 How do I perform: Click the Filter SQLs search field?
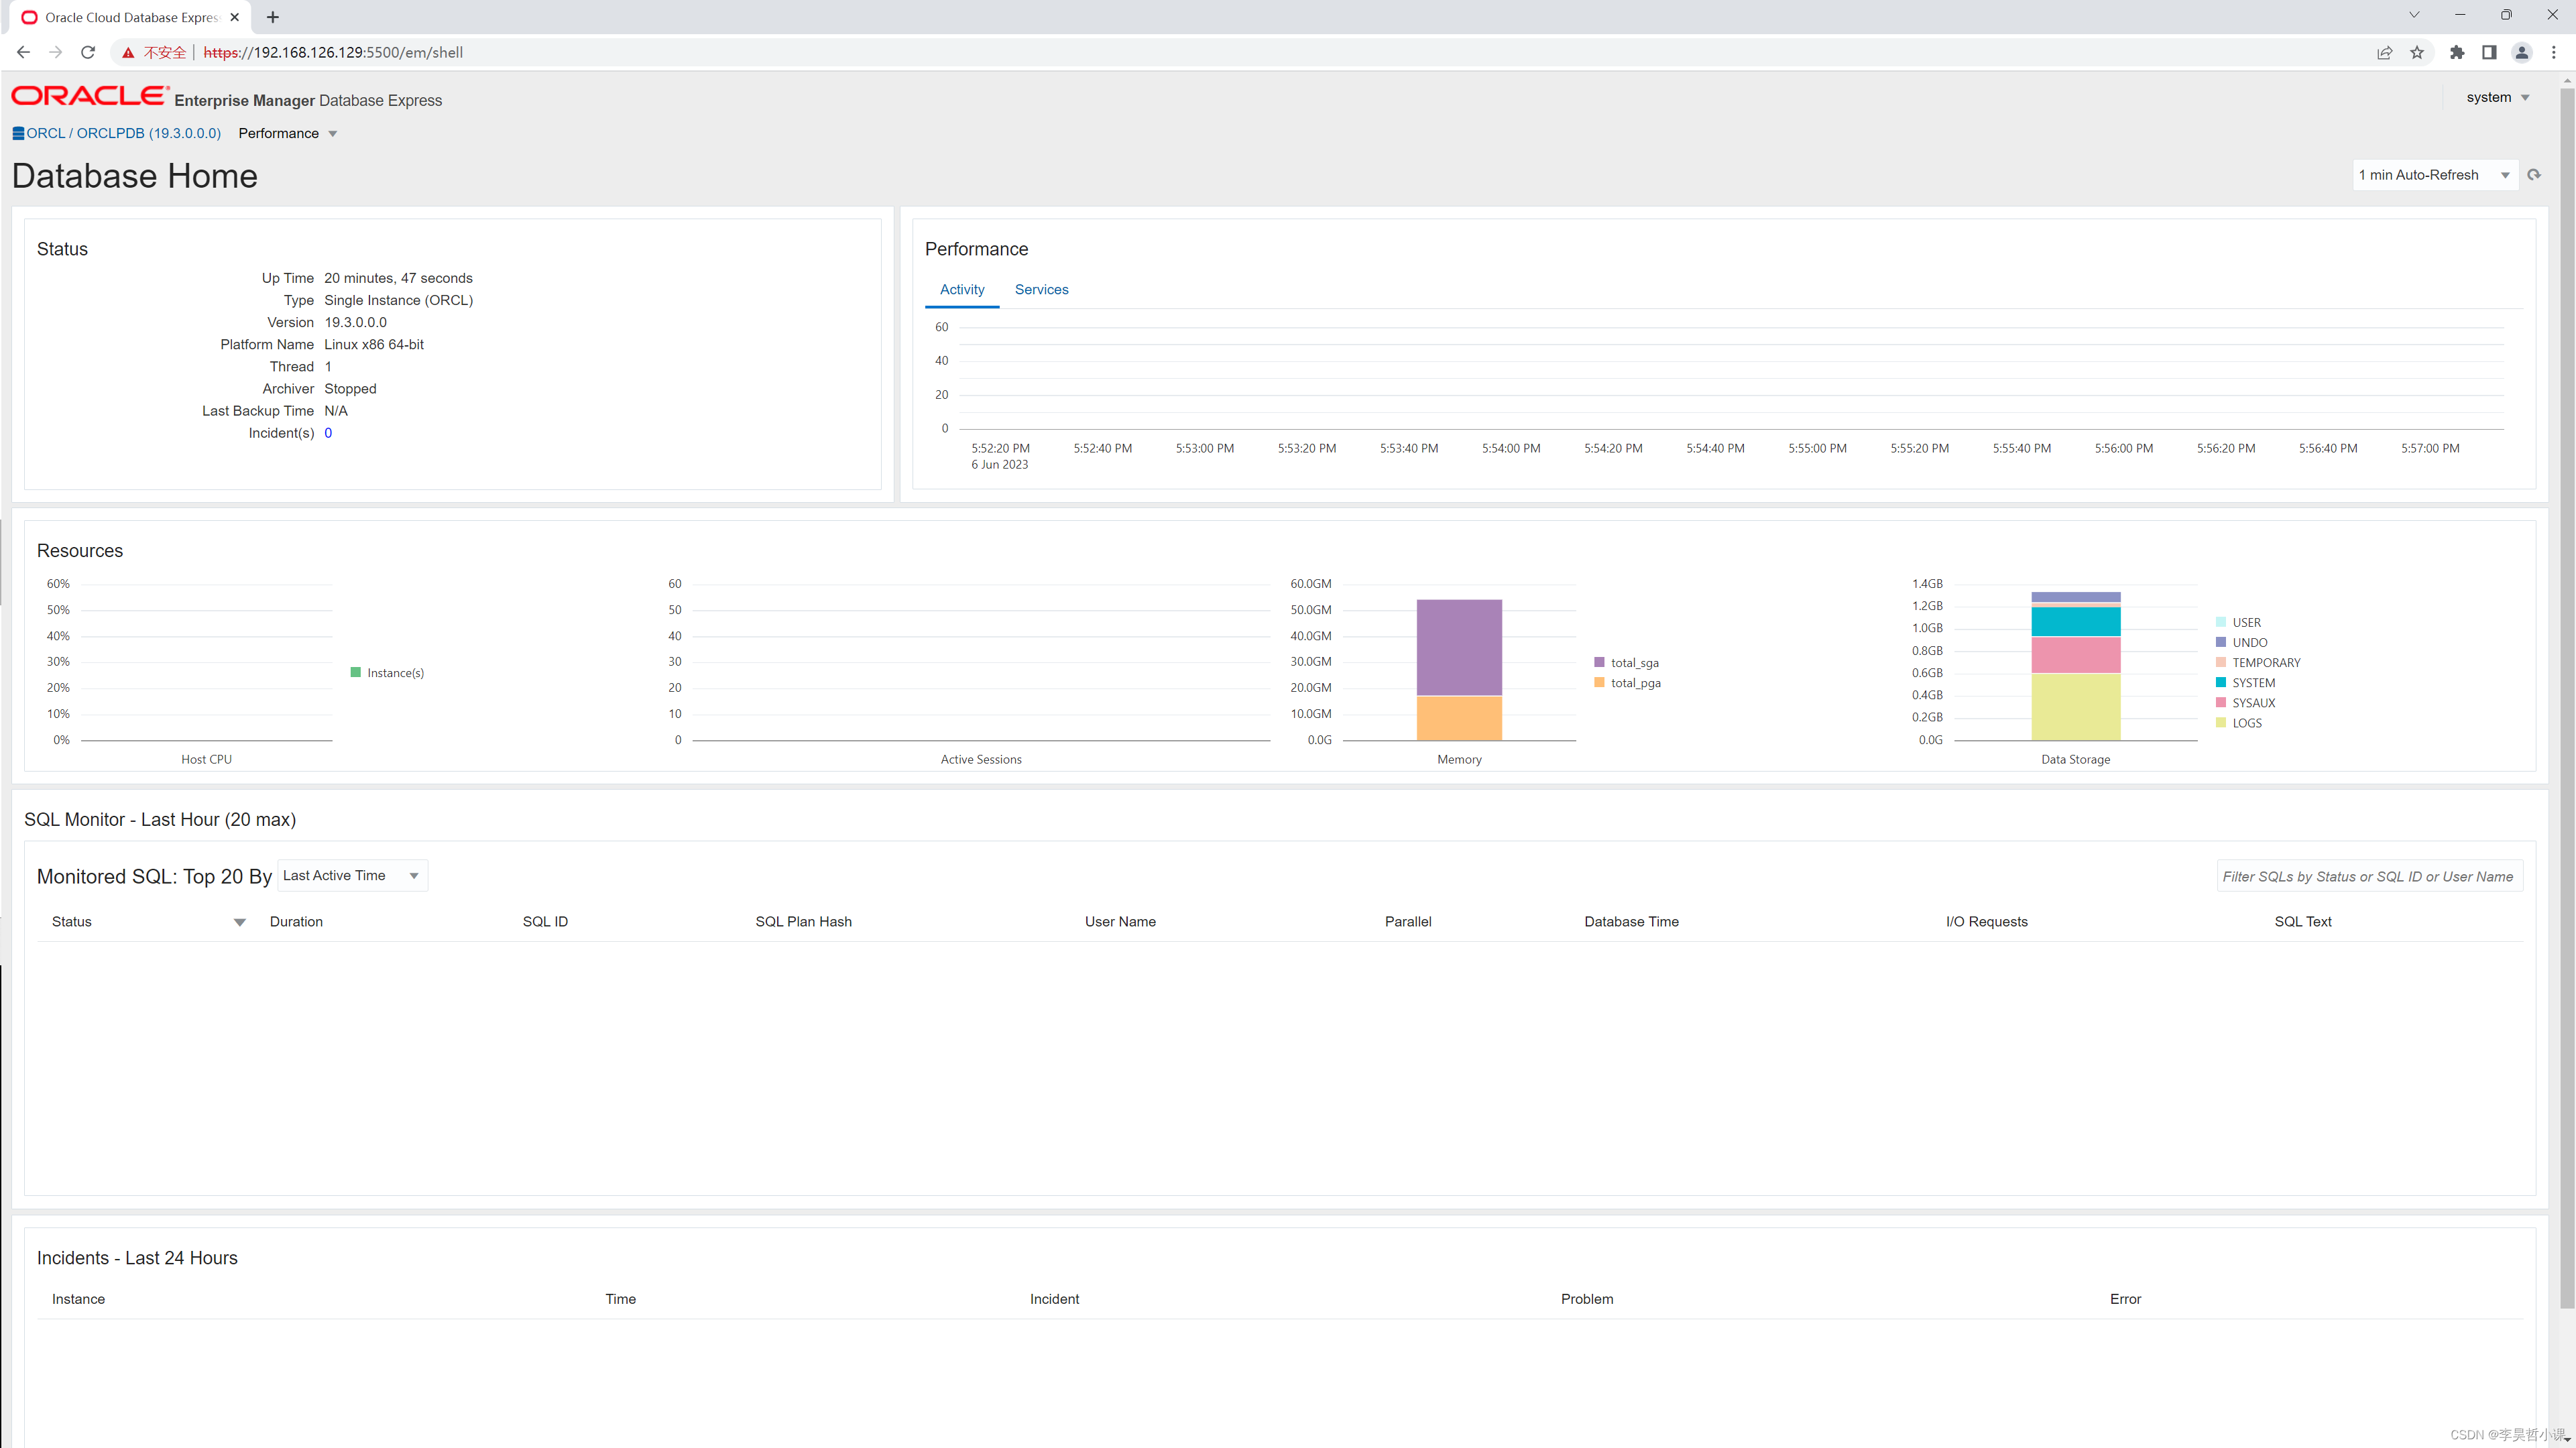point(2369,877)
